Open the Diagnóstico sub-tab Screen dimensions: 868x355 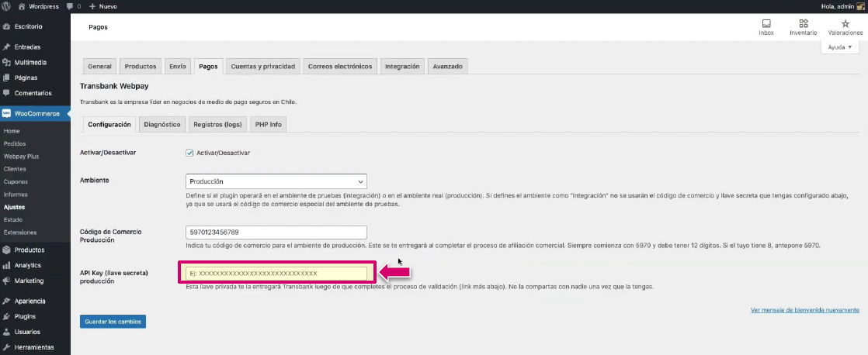click(x=162, y=125)
